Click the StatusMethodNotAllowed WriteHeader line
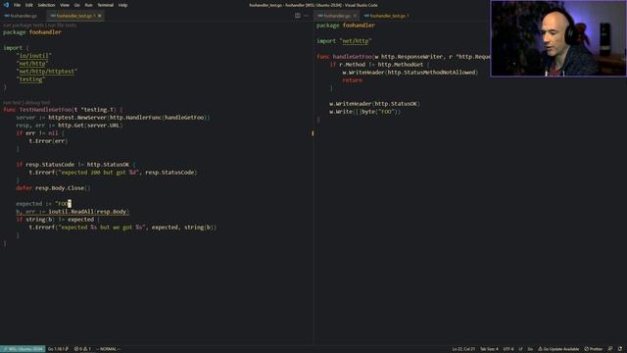This screenshot has height=353, width=627. point(410,73)
